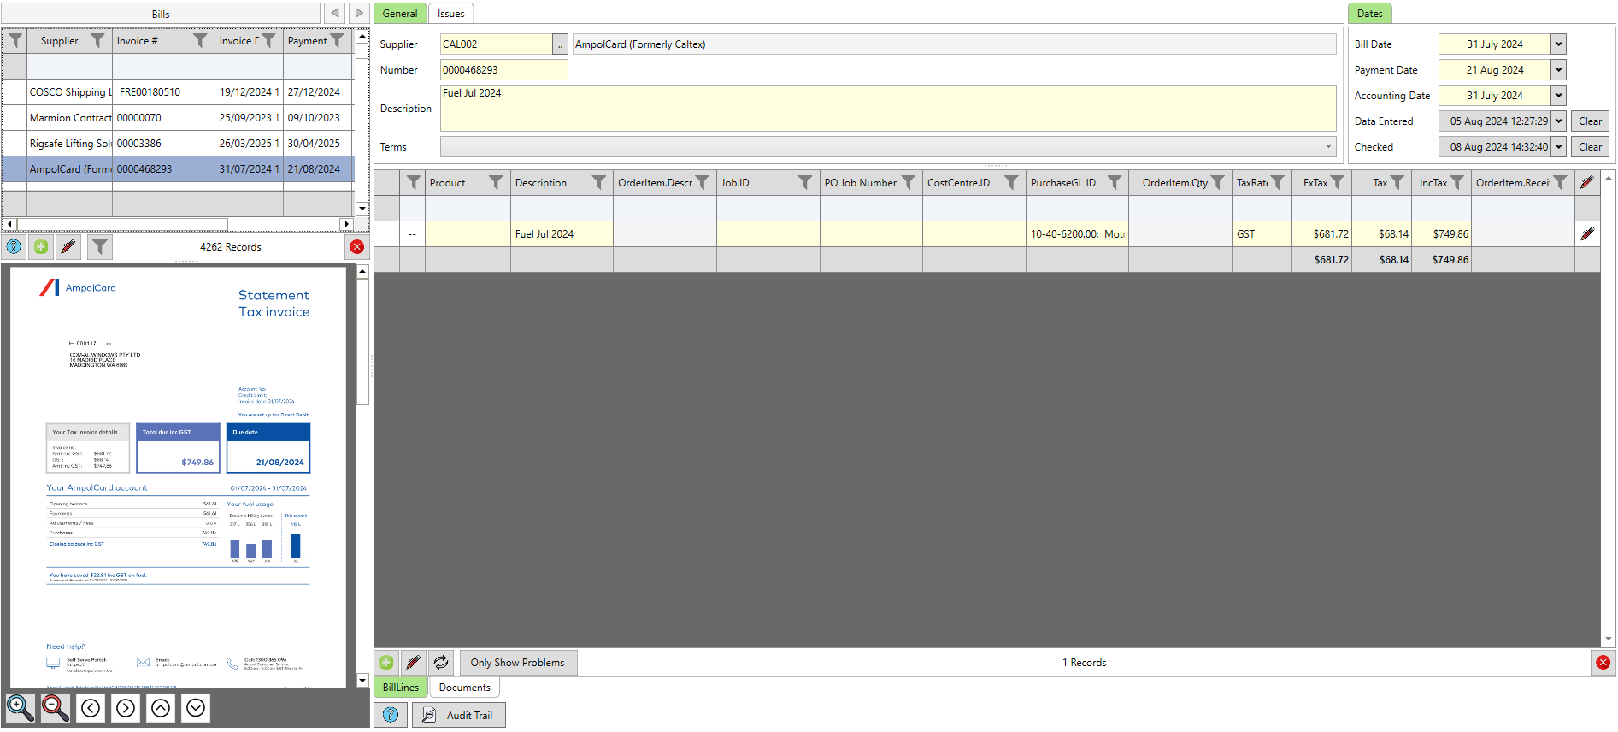Image resolution: width=1618 pixels, height=732 pixels.
Task: Filter the IncTax column
Action: coord(1457,183)
